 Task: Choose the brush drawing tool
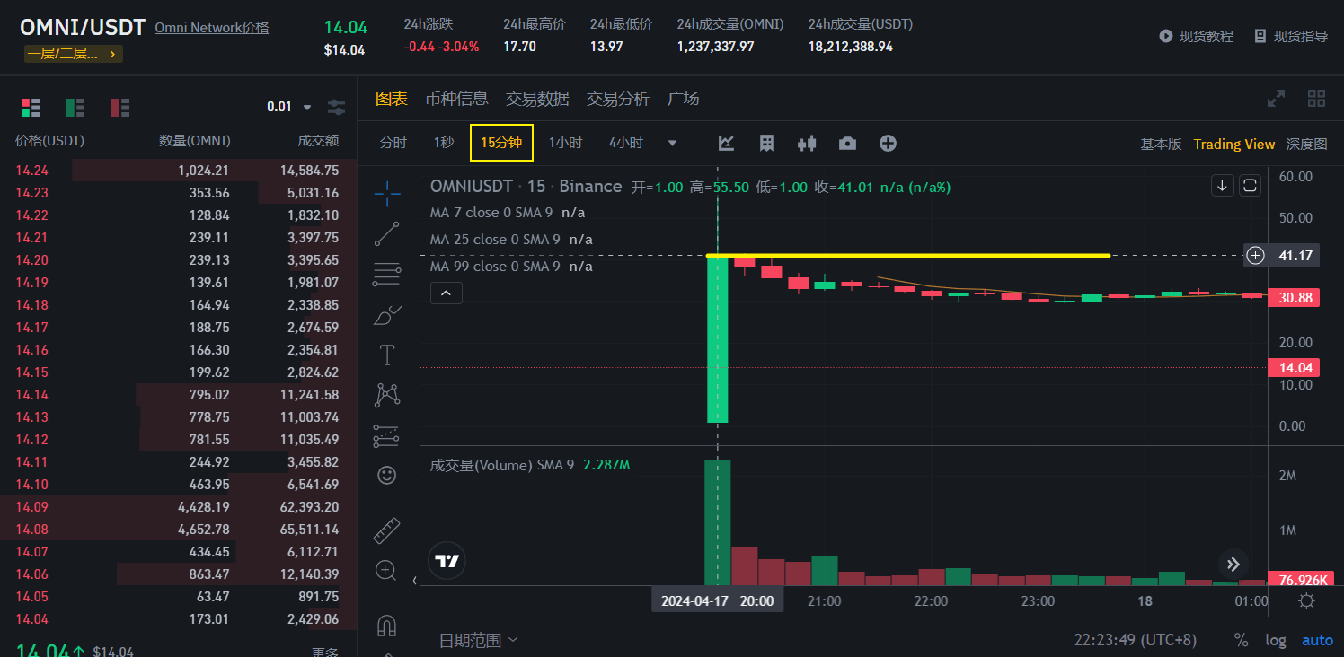(387, 315)
